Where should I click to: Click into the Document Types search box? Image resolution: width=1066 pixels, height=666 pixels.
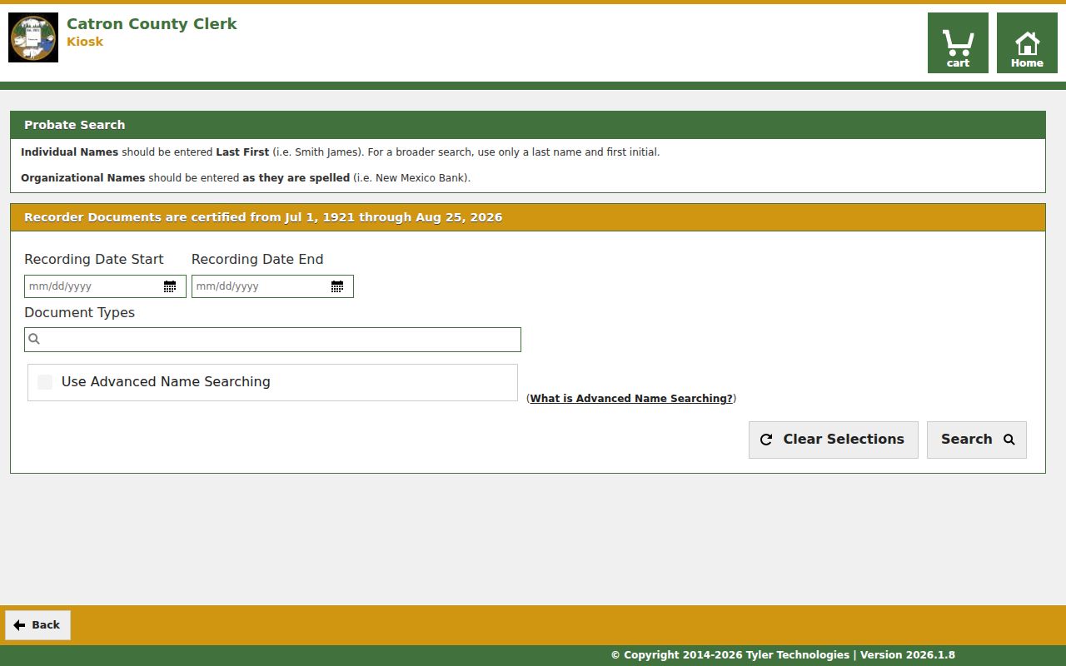coord(272,340)
